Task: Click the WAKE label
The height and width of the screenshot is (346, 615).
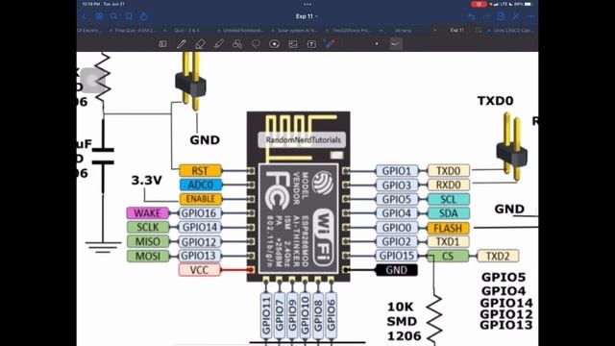Action: click(x=147, y=213)
